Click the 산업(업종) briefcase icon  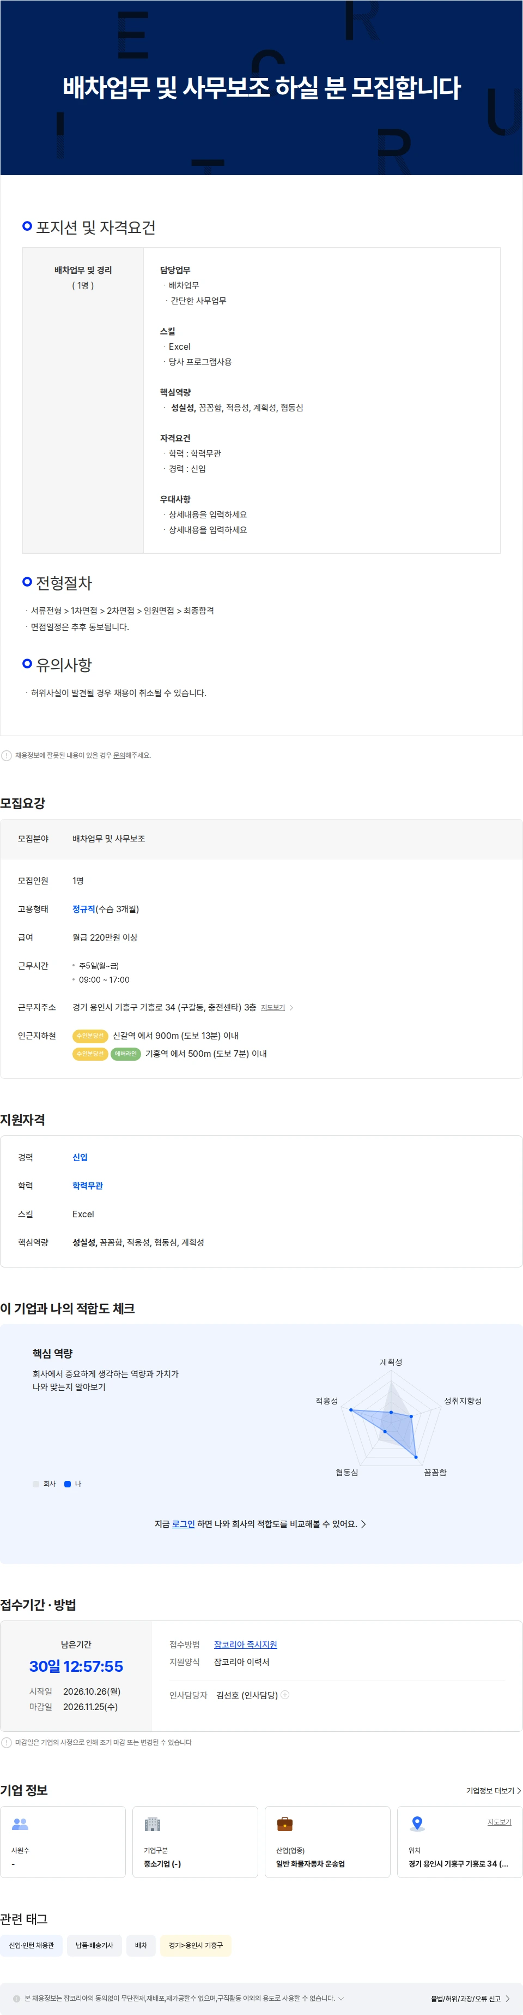click(x=285, y=1824)
